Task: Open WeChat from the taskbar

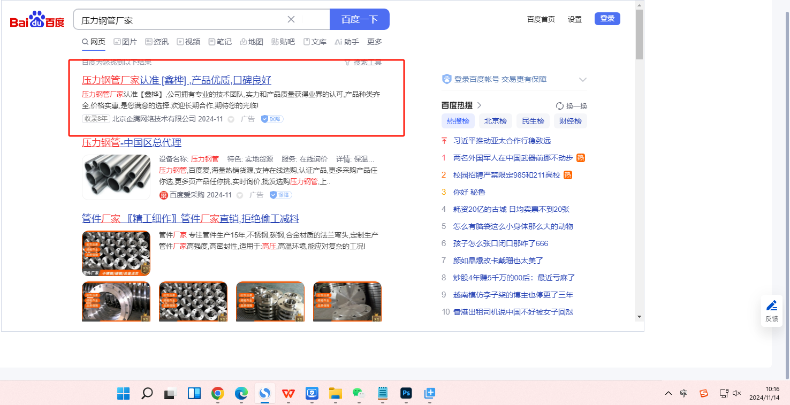Action: click(x=359, y=394)
